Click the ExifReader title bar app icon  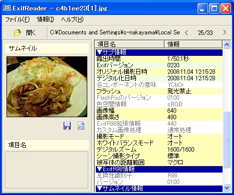point(7,8)
